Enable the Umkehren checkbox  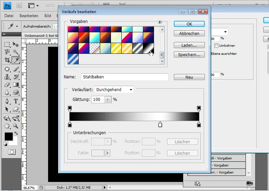(216, 45)
